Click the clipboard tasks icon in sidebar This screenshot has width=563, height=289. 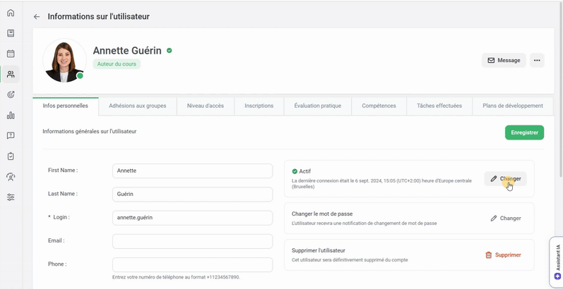point(11,156)
